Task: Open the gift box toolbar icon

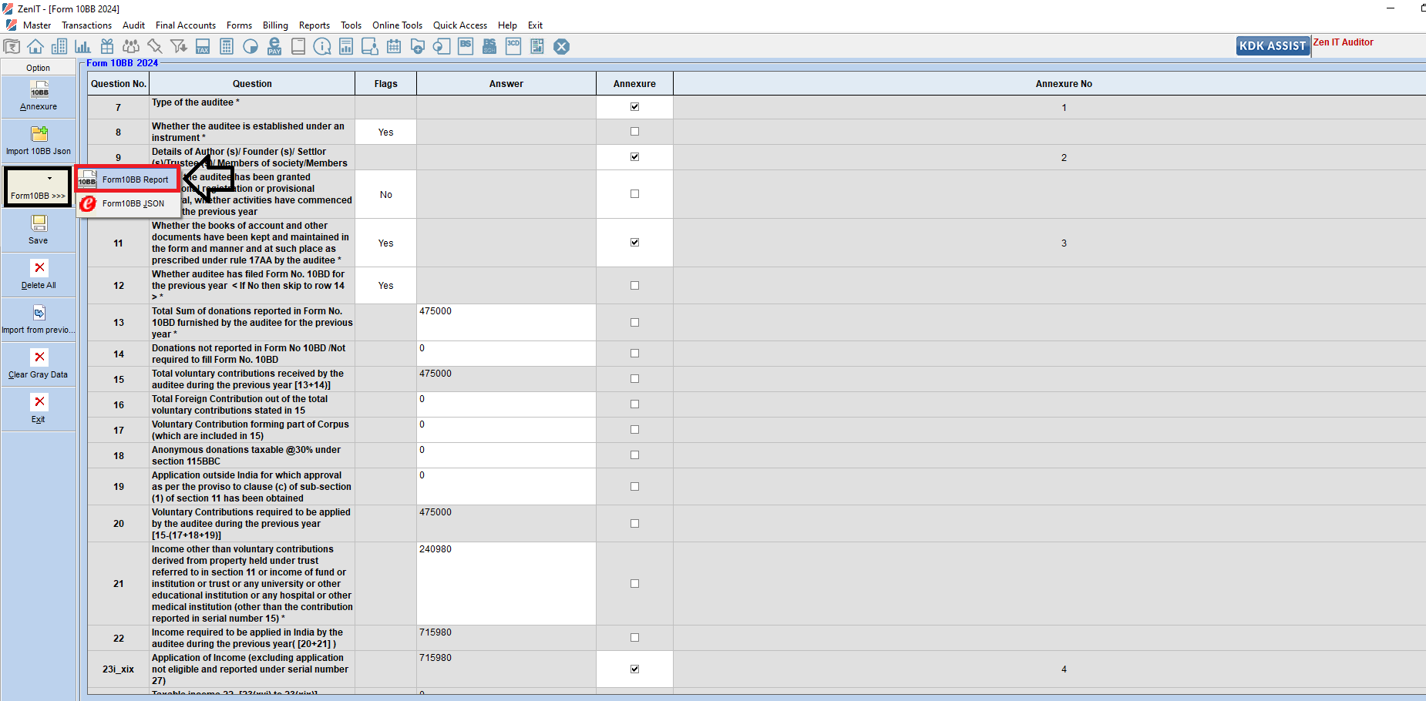Action: pyautogui.click(x=107, y=47)
